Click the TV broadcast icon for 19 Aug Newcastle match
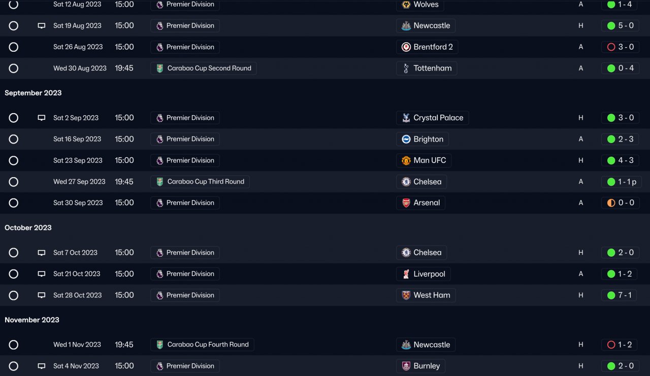The height and width of the screenshot is (376, 650). [x=42, y=26]
